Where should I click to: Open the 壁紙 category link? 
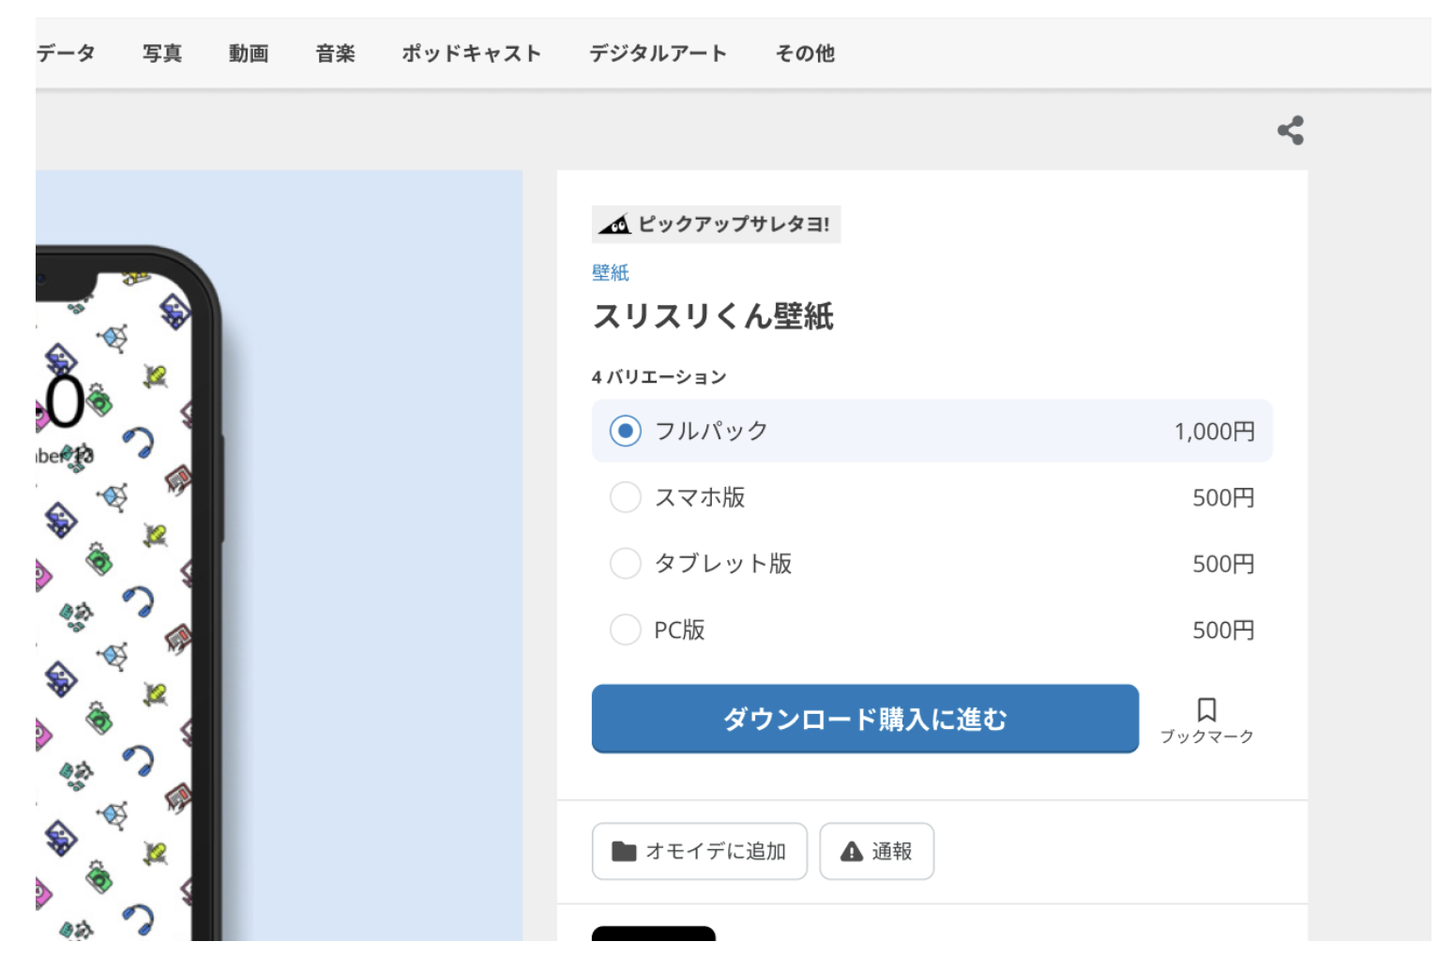610,272
